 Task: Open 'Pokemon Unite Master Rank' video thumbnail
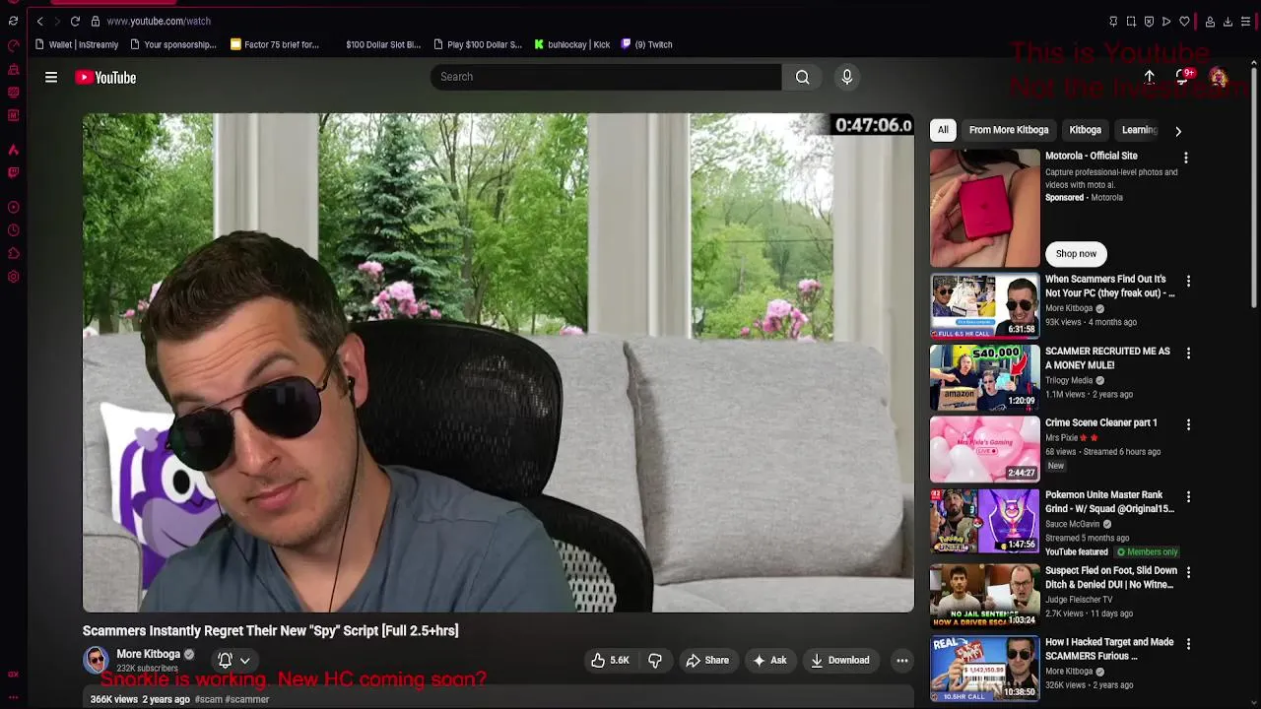[x=984, y=521]
